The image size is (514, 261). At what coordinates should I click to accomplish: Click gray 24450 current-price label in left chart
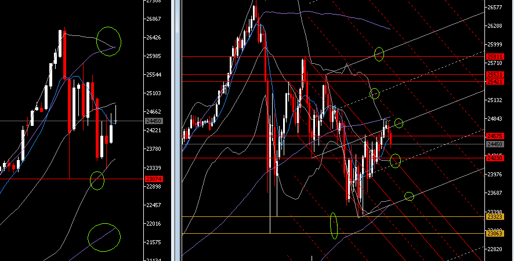point(153,121)
